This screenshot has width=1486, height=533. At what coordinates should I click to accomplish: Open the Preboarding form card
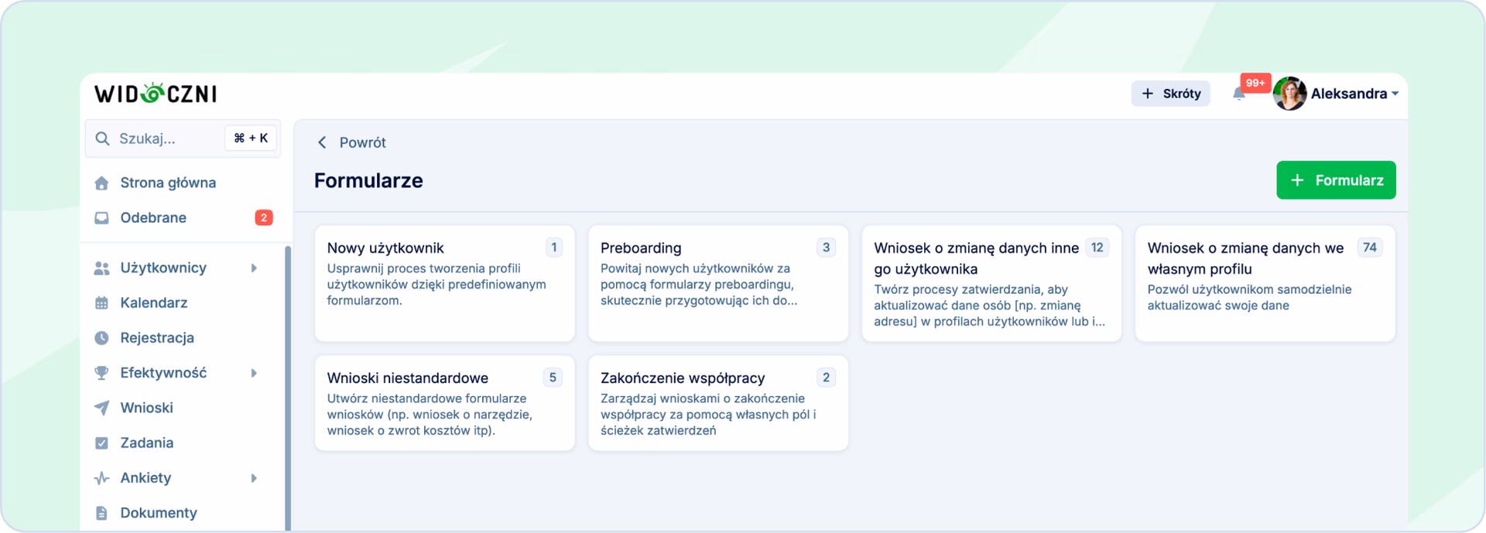point(718,283)
